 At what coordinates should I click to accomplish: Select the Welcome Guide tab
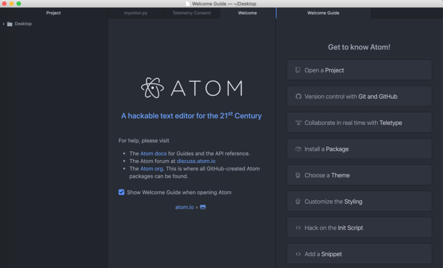point(323,13)
